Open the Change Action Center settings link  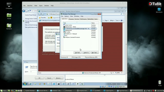(x=31, y=19)
